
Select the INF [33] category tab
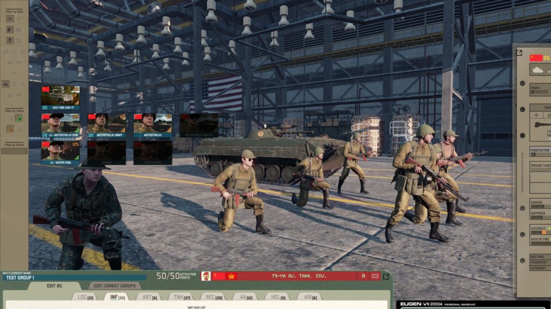[117, 297]
